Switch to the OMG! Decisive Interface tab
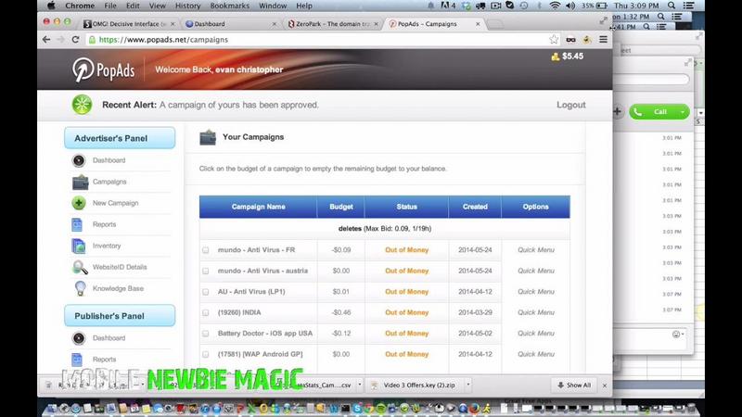The width and height of the screenshot is (742, 417). (x=128, y=24)
